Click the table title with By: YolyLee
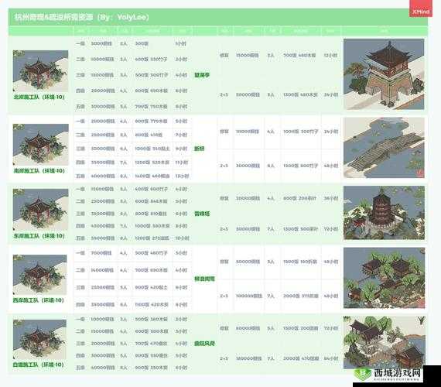The height and width of the screenshot is (387, 441). [81, 17]
